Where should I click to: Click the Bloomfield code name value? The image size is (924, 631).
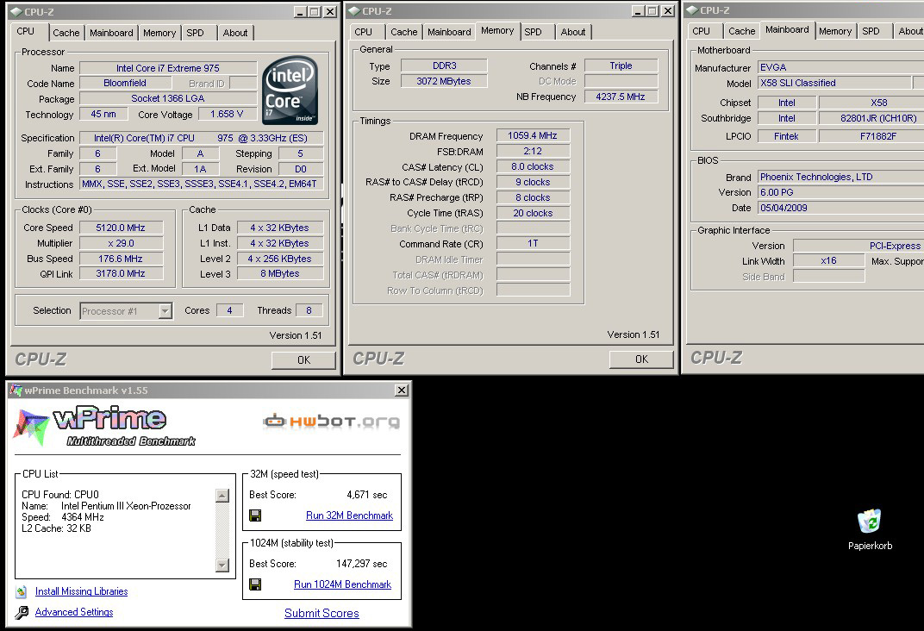coord(125,83)
